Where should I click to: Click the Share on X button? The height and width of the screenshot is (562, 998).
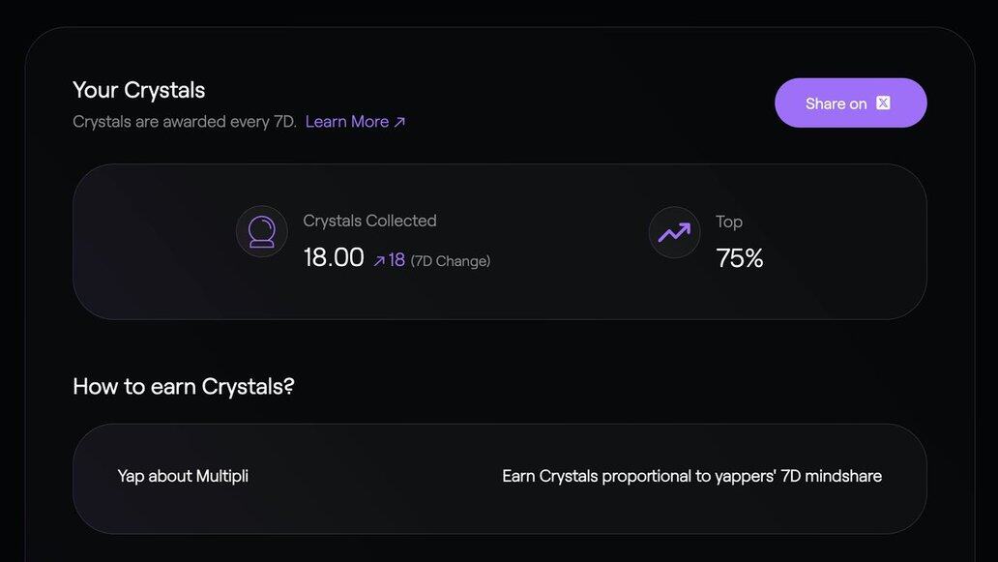point(850,104)
